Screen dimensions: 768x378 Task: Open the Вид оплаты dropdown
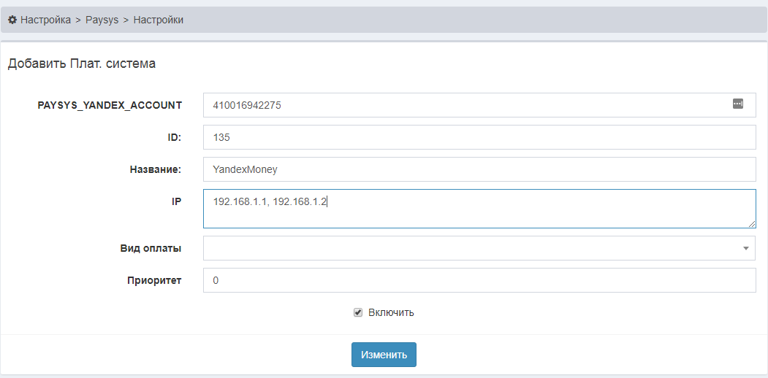click(479, 248)
